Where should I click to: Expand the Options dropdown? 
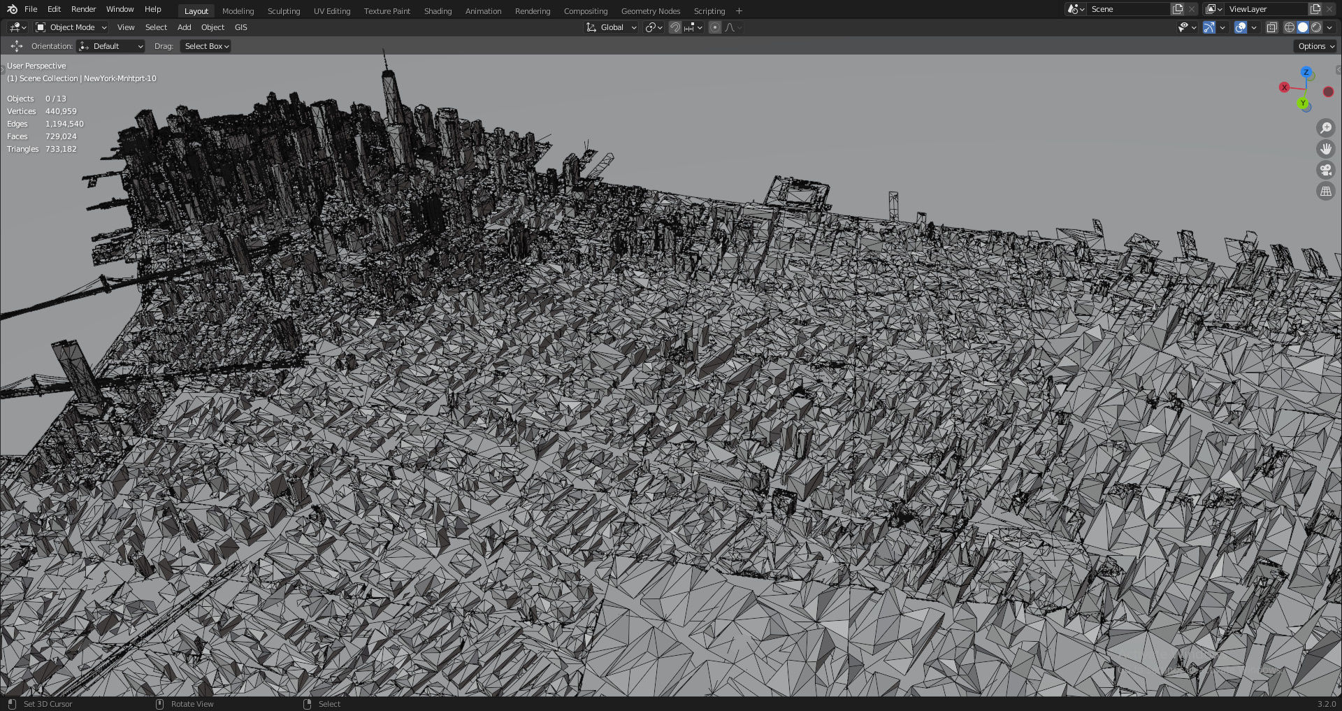(x=1316, y=46)
